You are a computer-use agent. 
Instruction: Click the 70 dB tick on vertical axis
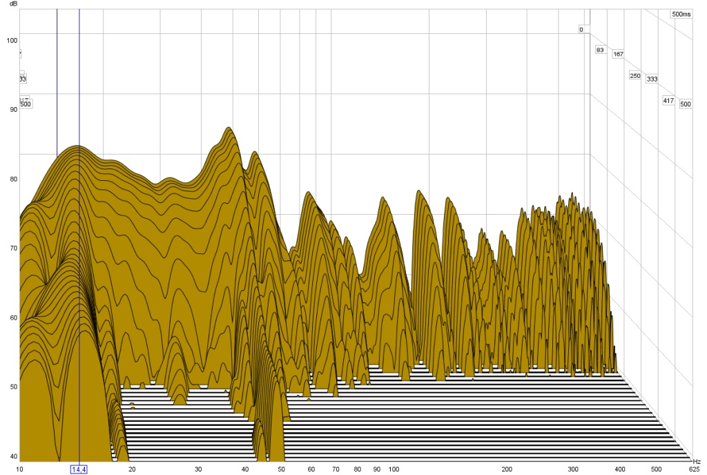point(11,248)
